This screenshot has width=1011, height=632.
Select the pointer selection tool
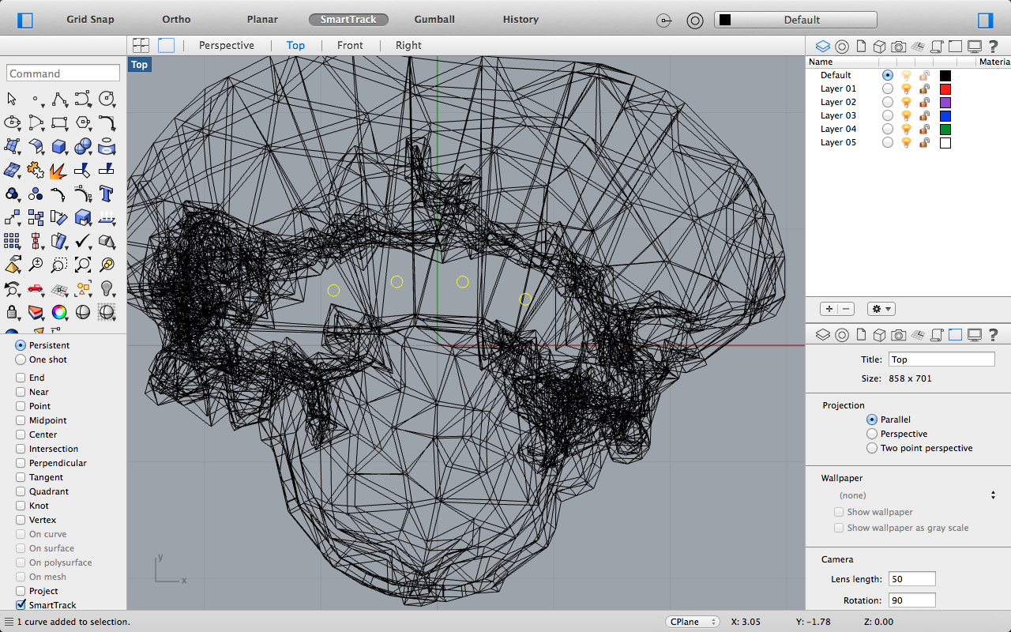tap(12, 99)
